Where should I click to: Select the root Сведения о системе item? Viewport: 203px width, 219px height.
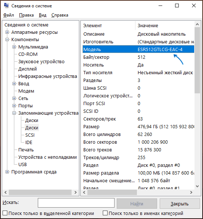point(26,25)
